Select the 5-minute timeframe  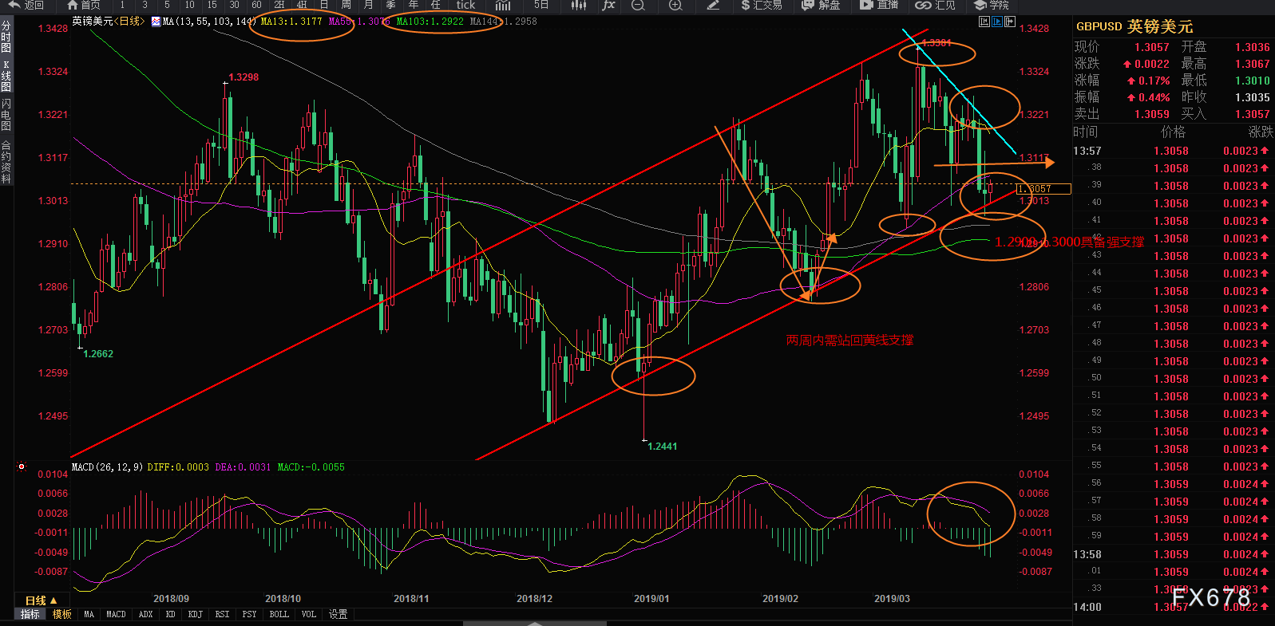[167, 5]
